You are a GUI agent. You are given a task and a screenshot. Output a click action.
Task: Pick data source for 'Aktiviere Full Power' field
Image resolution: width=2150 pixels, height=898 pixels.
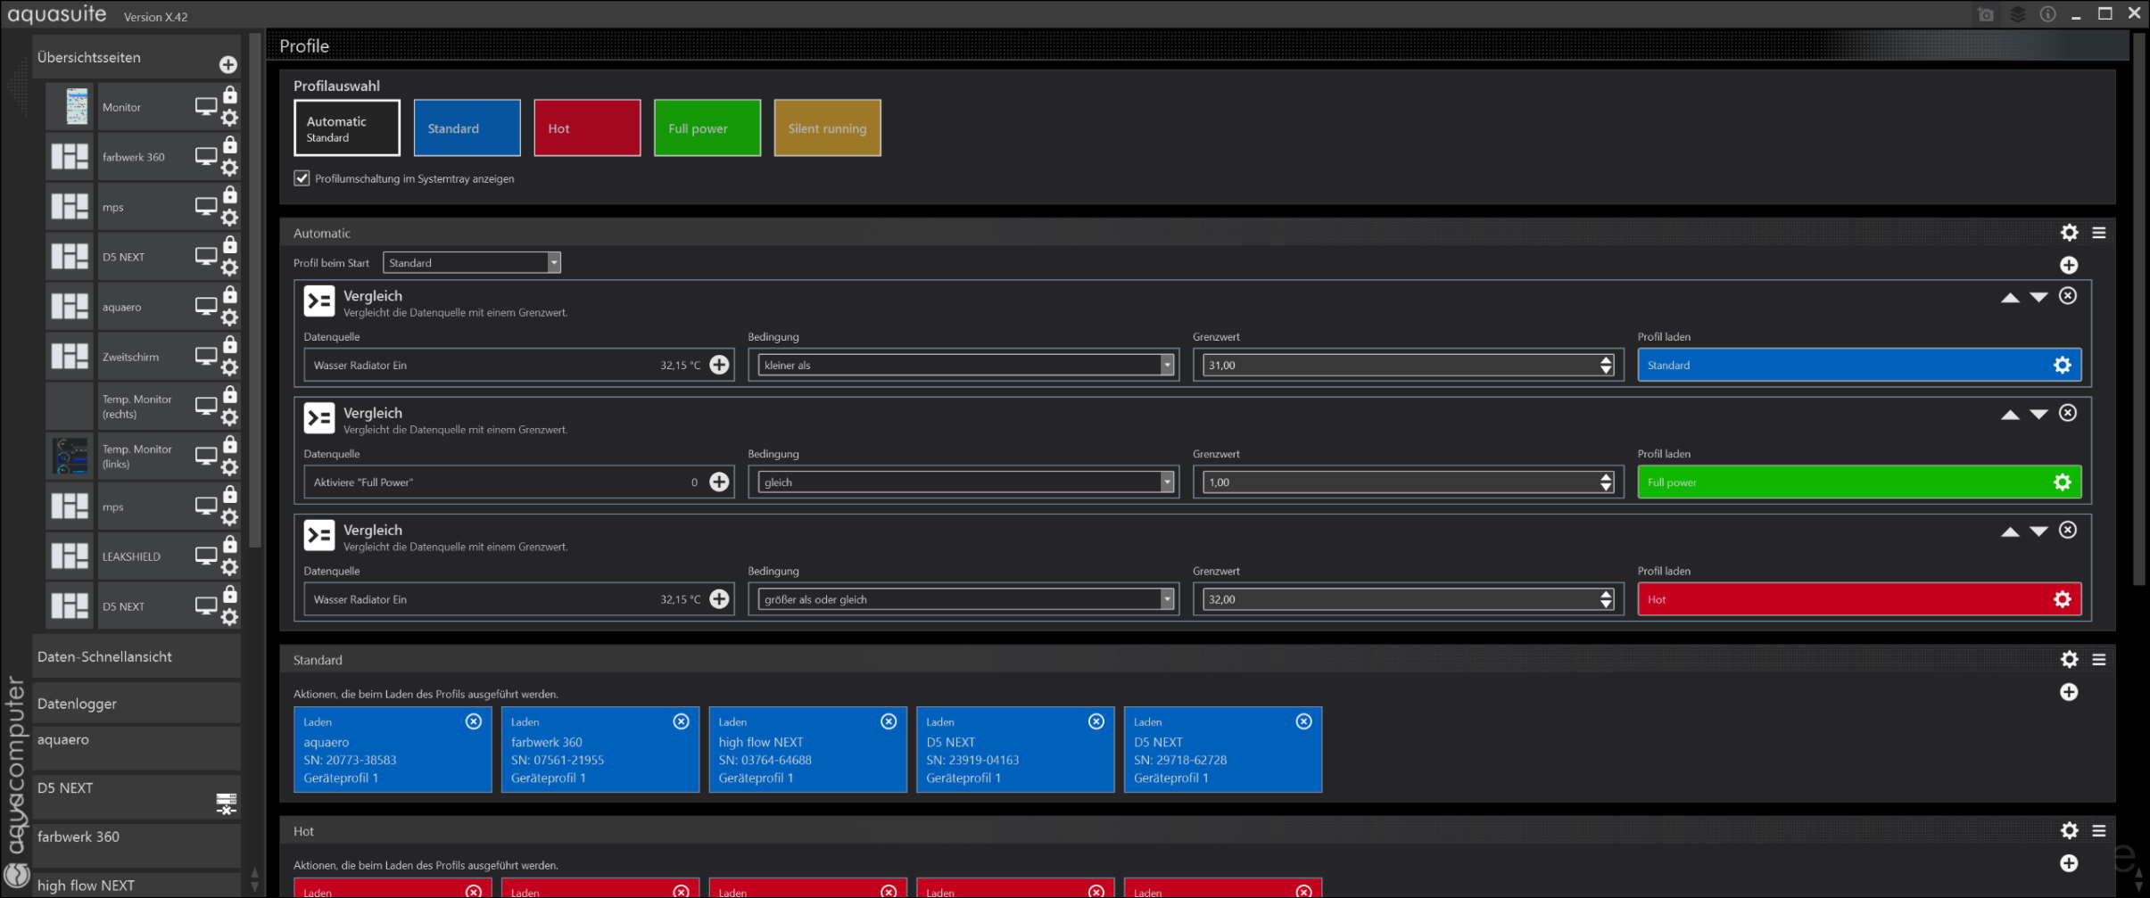pos(719,482)
